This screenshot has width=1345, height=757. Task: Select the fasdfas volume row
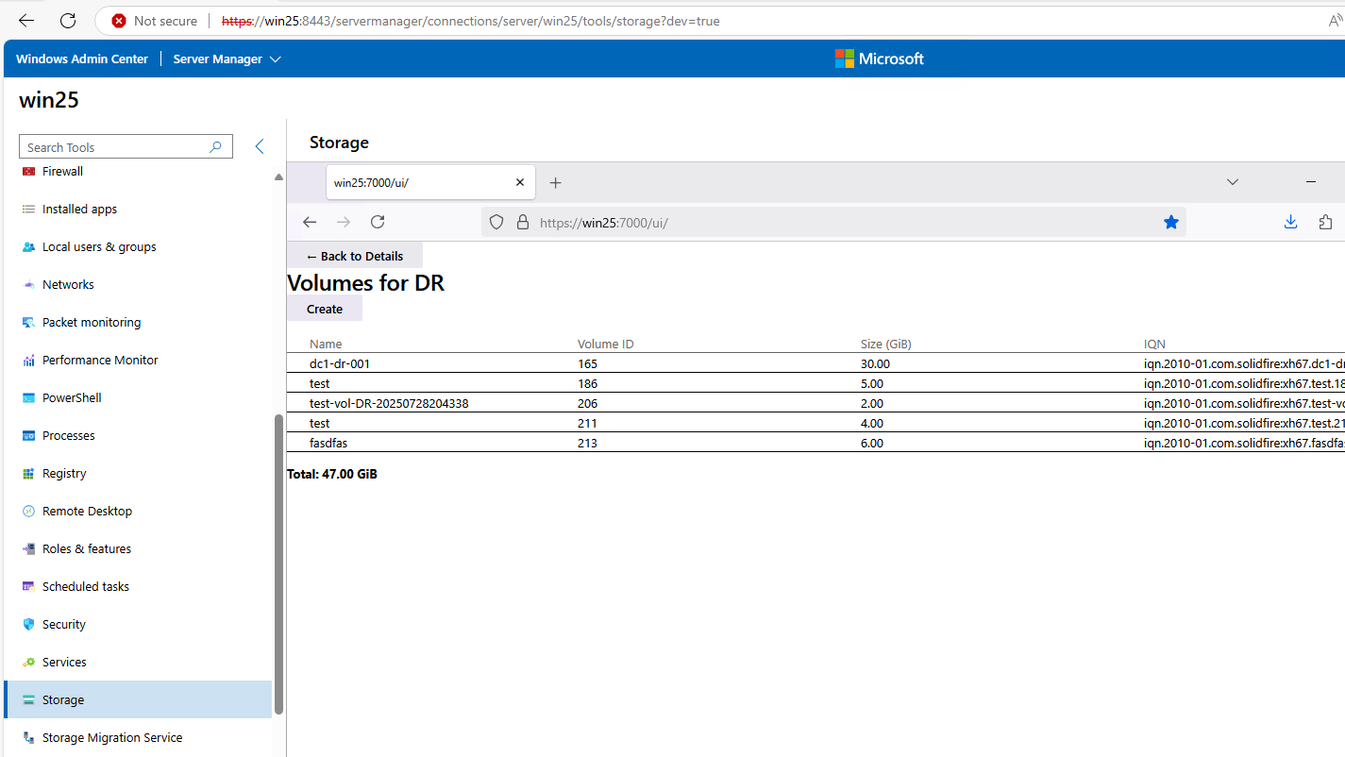click(x=815, y=443)
